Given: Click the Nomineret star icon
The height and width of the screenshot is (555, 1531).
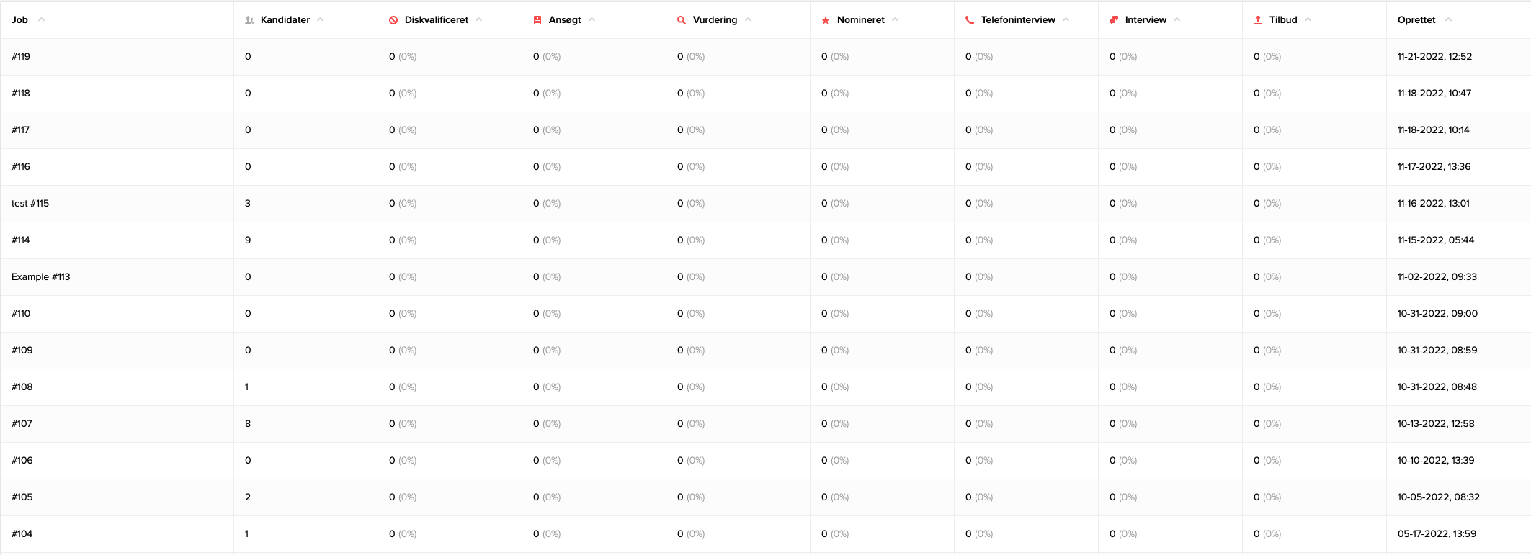Looking at the screenshot, I should (826, 20).
